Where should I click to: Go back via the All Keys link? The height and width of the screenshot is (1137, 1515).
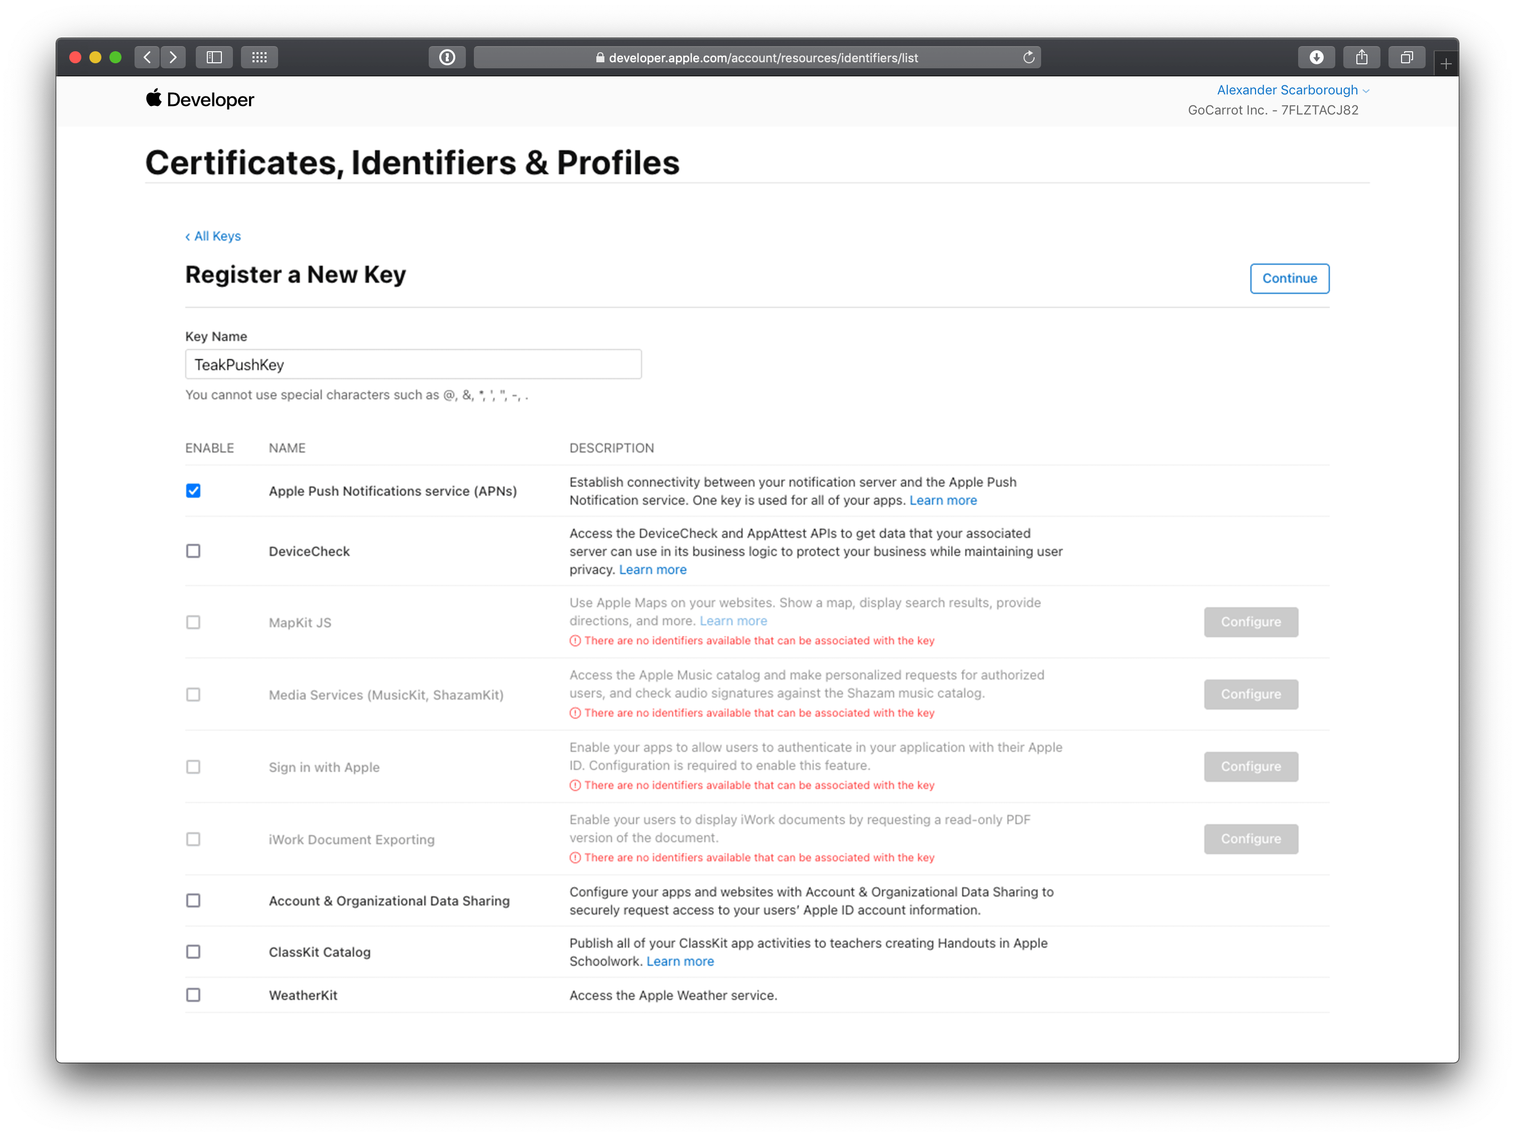[x=213, y=236]
